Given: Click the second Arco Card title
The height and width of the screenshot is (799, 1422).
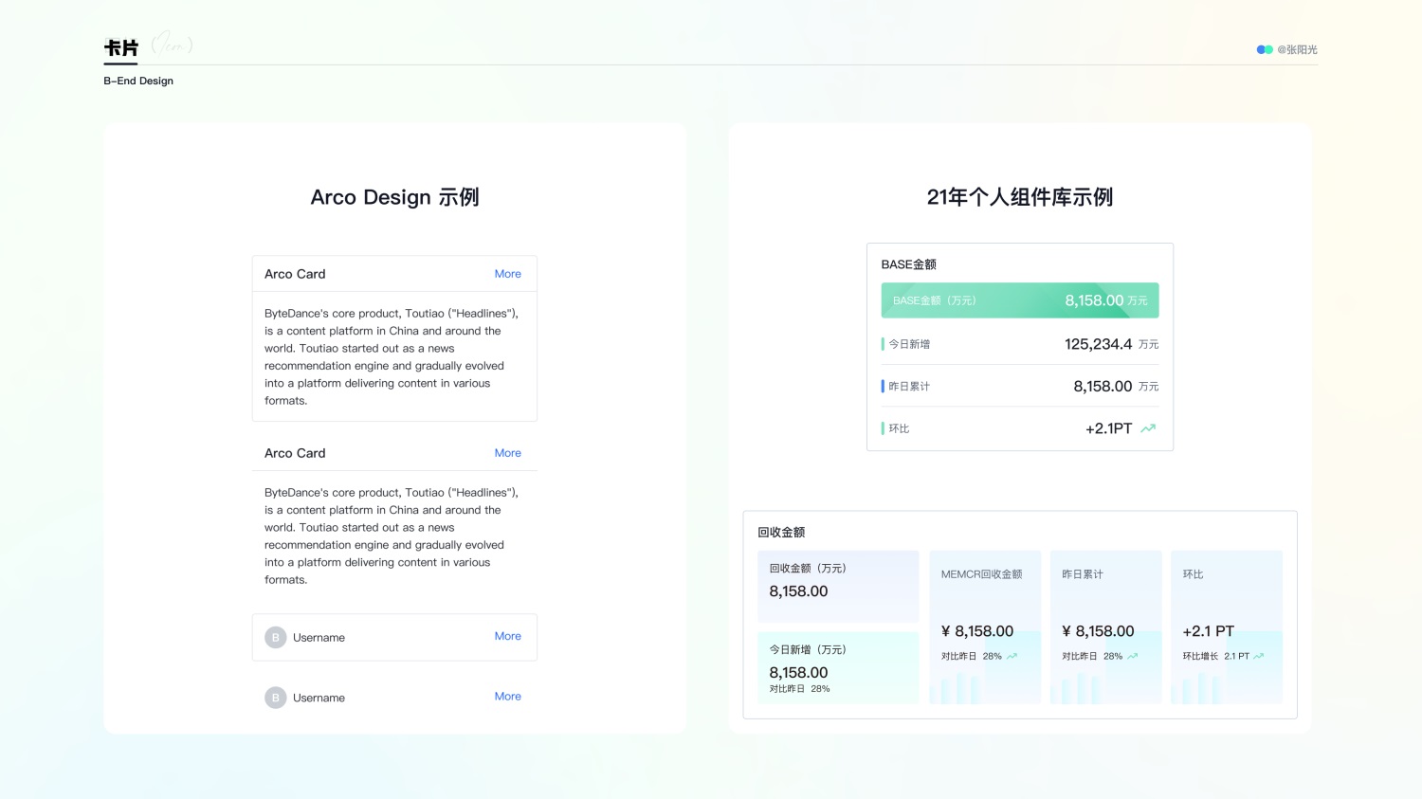Looking at the screenshot, I should pos(295,453).
